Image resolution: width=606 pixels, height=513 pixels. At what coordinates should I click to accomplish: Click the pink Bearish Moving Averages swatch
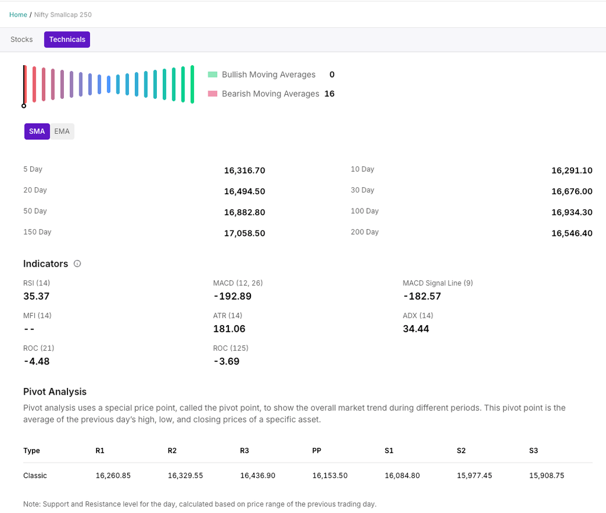pyautogui.click(x=213, y=94)
